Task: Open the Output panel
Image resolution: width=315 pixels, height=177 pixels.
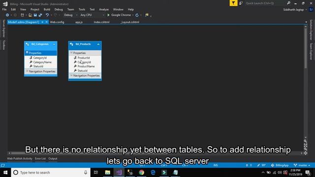Action: click(x=53, y=158)
